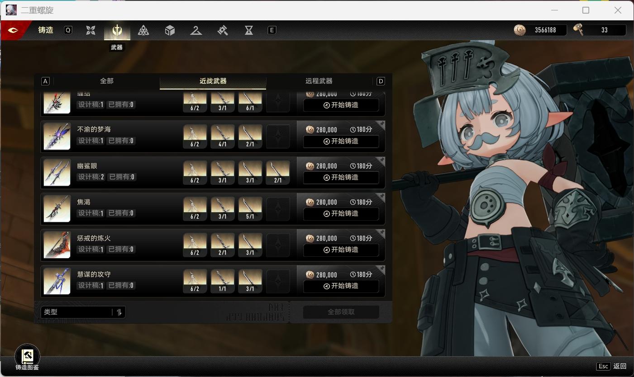This screenshot has height=377, width=634.
Task: Open the hourglass forge category icon
Action: pos(249,30)
